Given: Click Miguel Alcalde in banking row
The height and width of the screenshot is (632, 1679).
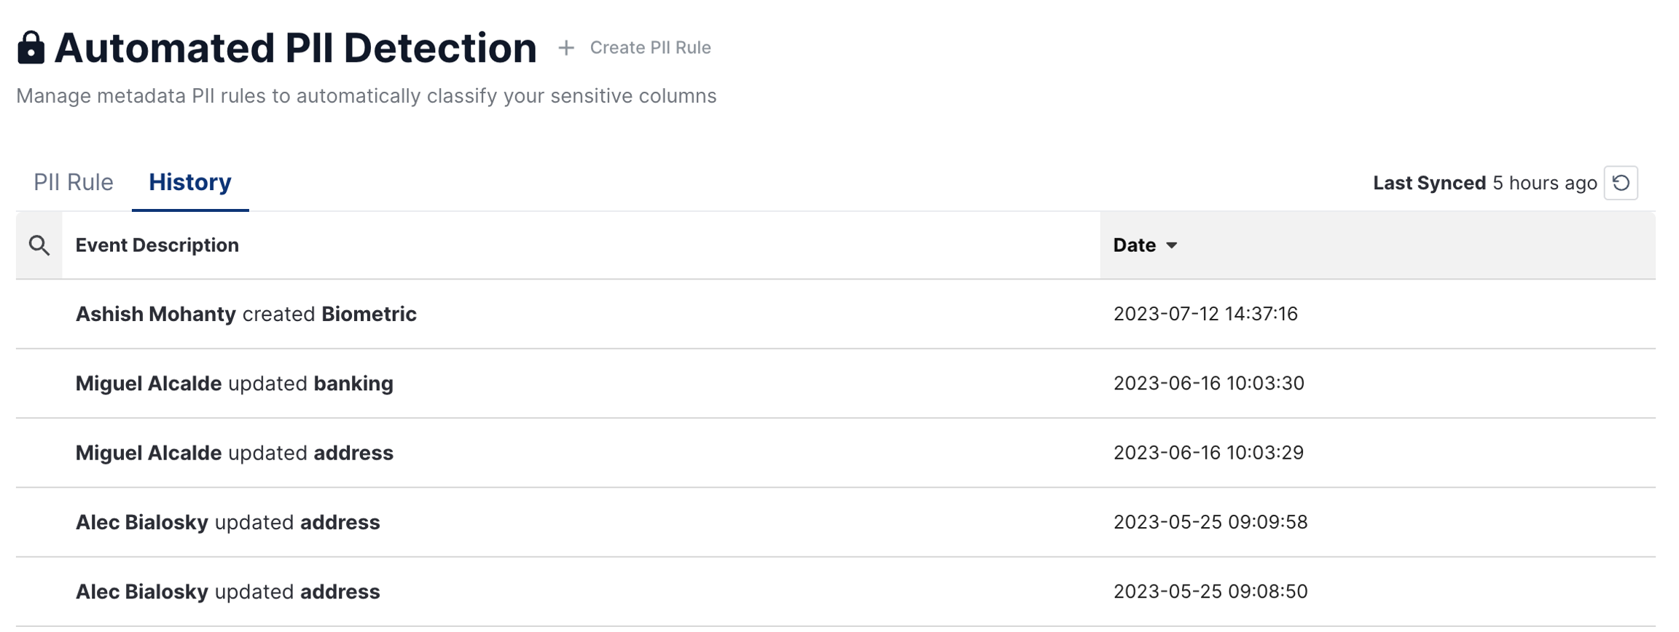Looking at the screenshot, I should (149, 384).
